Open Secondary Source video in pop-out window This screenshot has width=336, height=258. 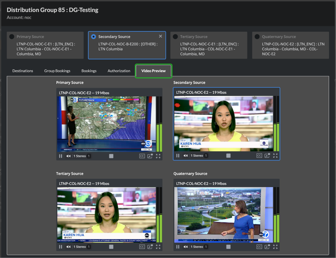click(267, 156)
